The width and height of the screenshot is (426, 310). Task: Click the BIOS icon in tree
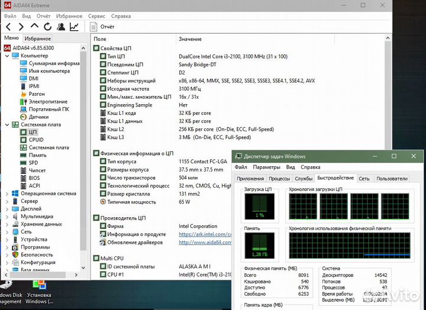[x=23, y=178]
